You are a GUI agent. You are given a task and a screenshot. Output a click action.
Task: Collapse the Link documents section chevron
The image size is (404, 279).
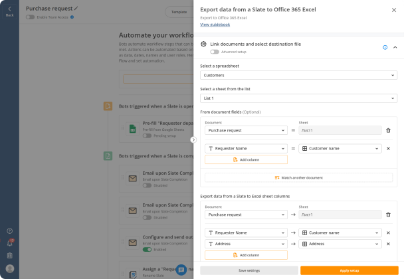[x=395, y=47]
